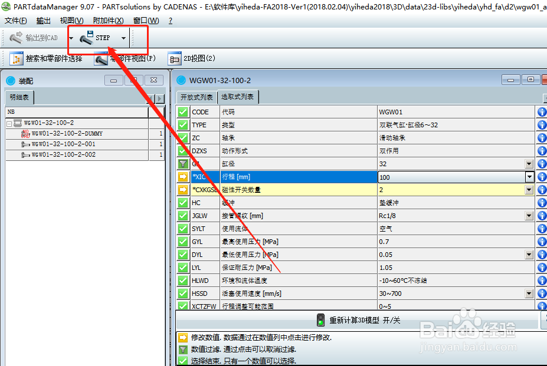This screenshot has width=547, height=366.
Task: Open the 2D投图(2) view icon
Action: coord(174,60)
